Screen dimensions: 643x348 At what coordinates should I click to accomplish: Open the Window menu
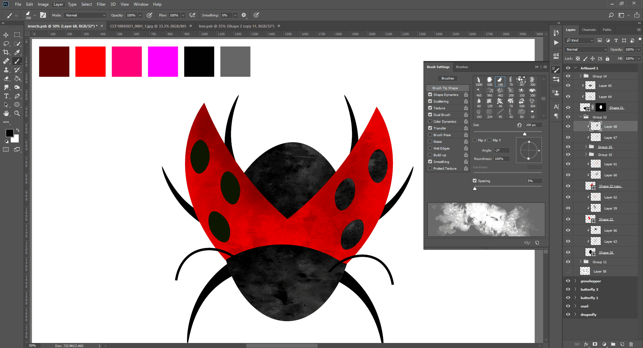(x=141, y=4)
